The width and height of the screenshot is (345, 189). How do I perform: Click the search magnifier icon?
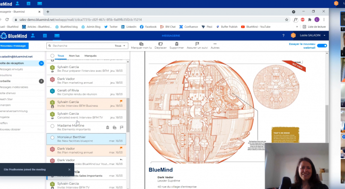point(50,46)
